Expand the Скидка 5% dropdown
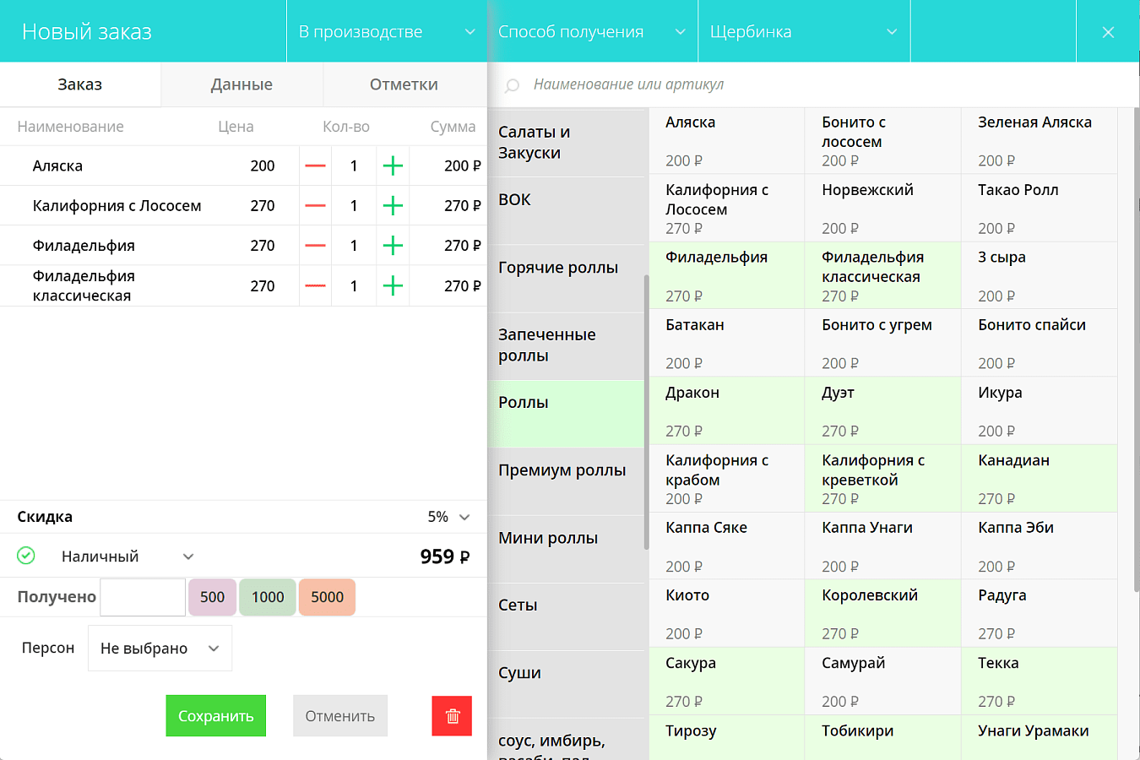1140x760 pixels. 449,517
